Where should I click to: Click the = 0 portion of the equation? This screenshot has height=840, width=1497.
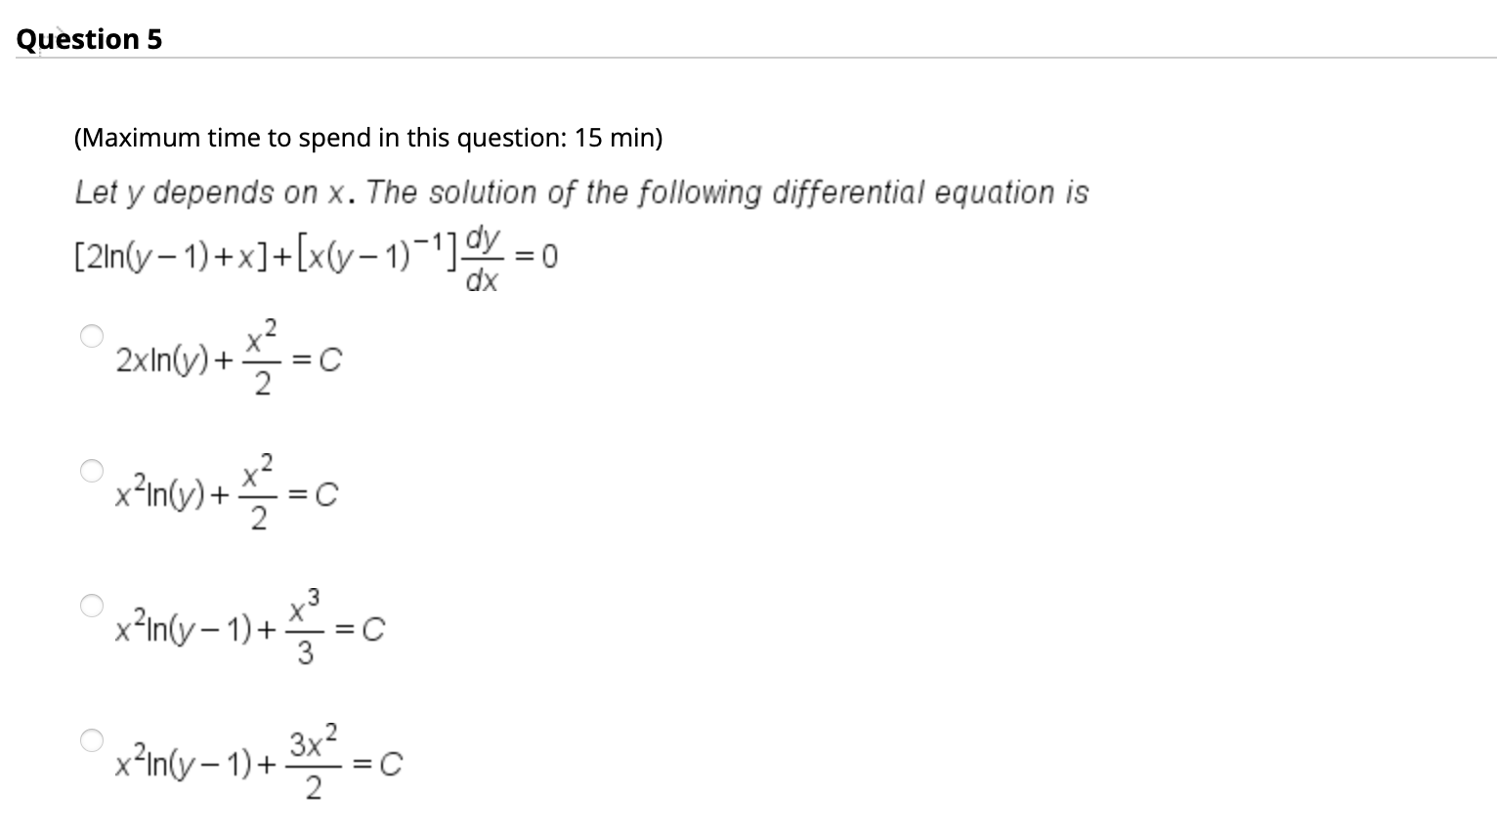pyautogui.click(x=536, y=256)
